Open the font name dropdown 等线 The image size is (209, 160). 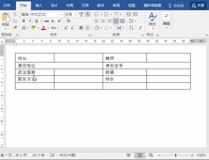[62, 14]
